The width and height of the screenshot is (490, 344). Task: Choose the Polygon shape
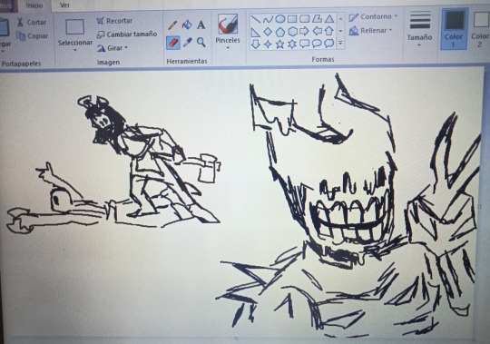[x=317, y=19]
